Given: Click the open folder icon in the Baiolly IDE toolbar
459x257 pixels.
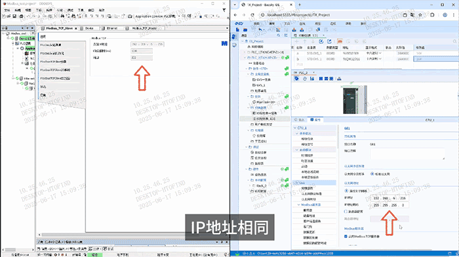Looking at the screenshot, I should click(x=245, y=30).
